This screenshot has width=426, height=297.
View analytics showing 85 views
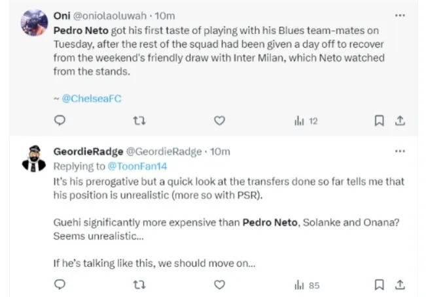tap(306, 285)
